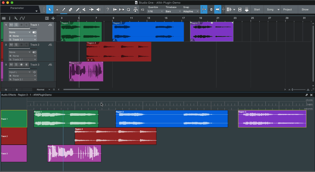Select the Eraser tool
Viewport: 315px width, 172px height.
(71, 9)
